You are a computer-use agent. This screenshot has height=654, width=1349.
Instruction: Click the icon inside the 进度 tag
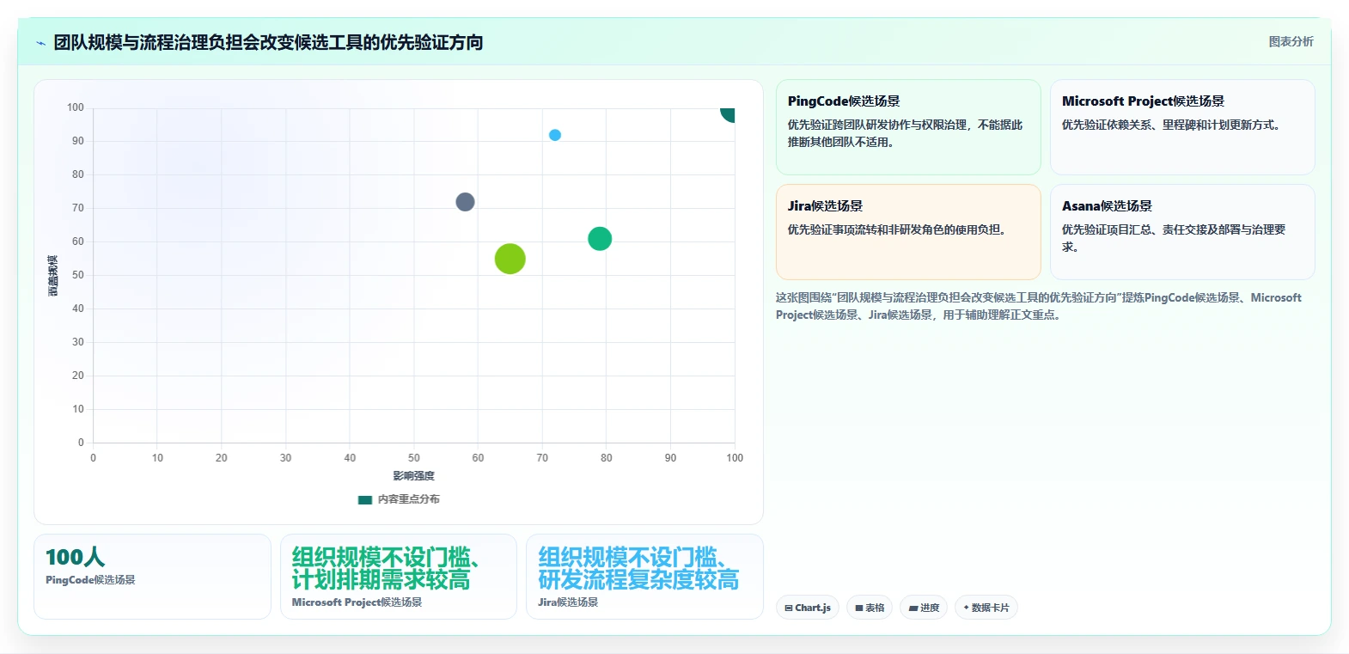click(913, 608)
